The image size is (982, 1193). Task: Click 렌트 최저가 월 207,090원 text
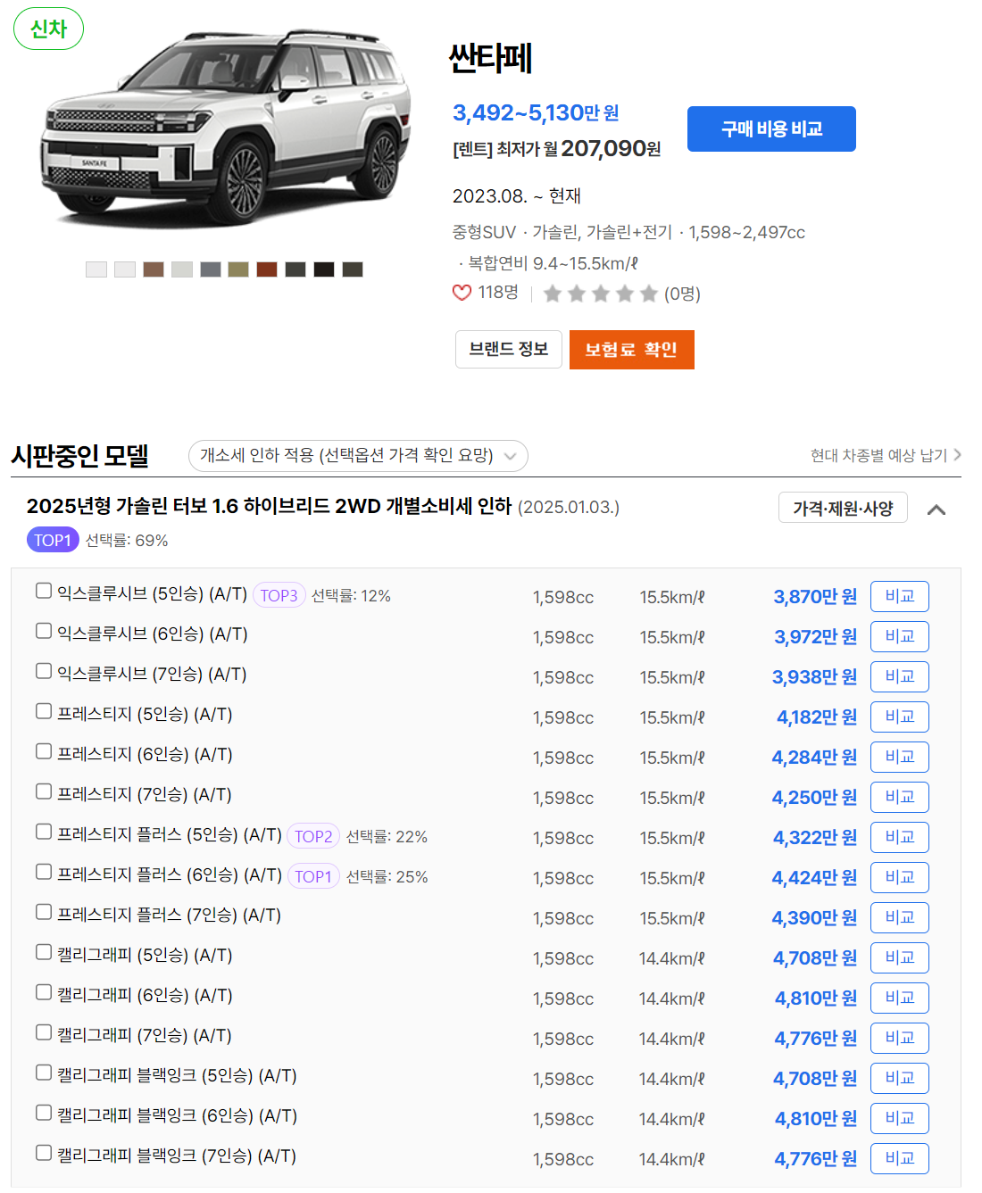[557, 149]
